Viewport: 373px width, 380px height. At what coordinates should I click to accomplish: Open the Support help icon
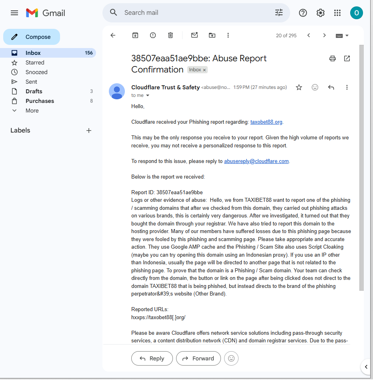tap(303, 13)
